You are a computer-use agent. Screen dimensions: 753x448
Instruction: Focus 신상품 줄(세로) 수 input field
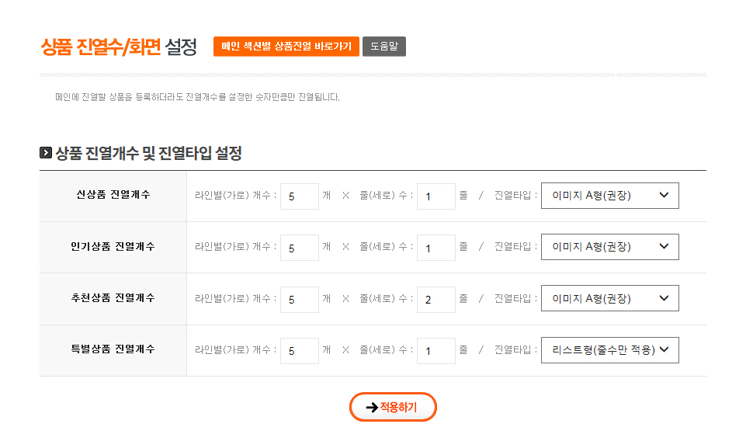tap(435, 196)
